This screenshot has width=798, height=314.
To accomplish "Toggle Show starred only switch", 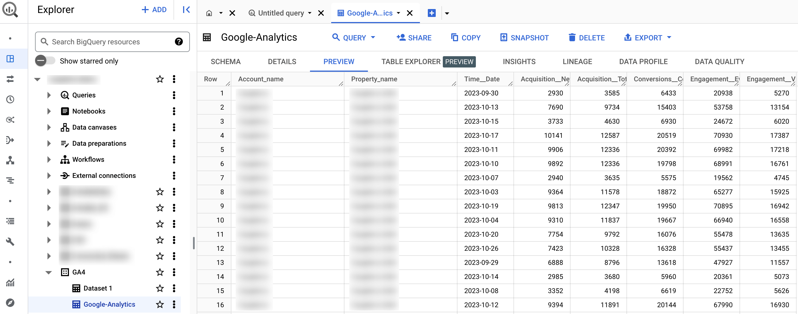I will (x=45, y=61).
